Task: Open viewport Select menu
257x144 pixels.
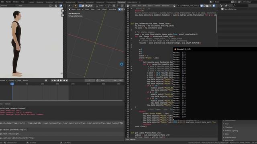Action: [93, 9]
